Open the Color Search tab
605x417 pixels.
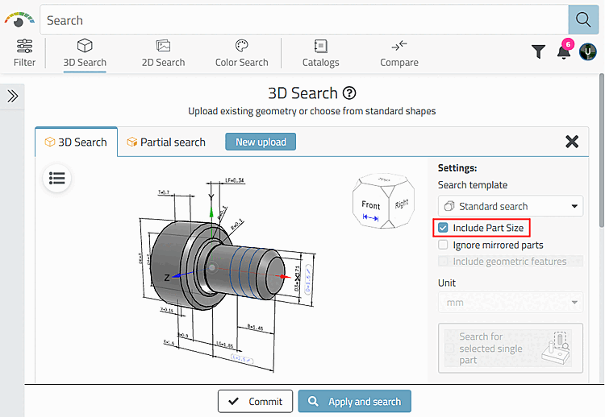[241, 53]
